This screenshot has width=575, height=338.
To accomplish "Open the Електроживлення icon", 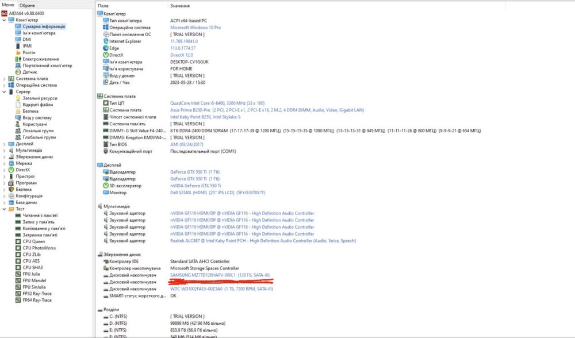I will click(x=18, y=59).
